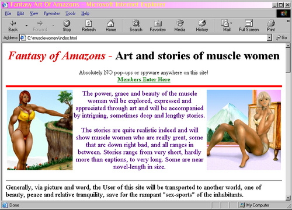
Task: Refresh the current page
Action: [89, 26]
